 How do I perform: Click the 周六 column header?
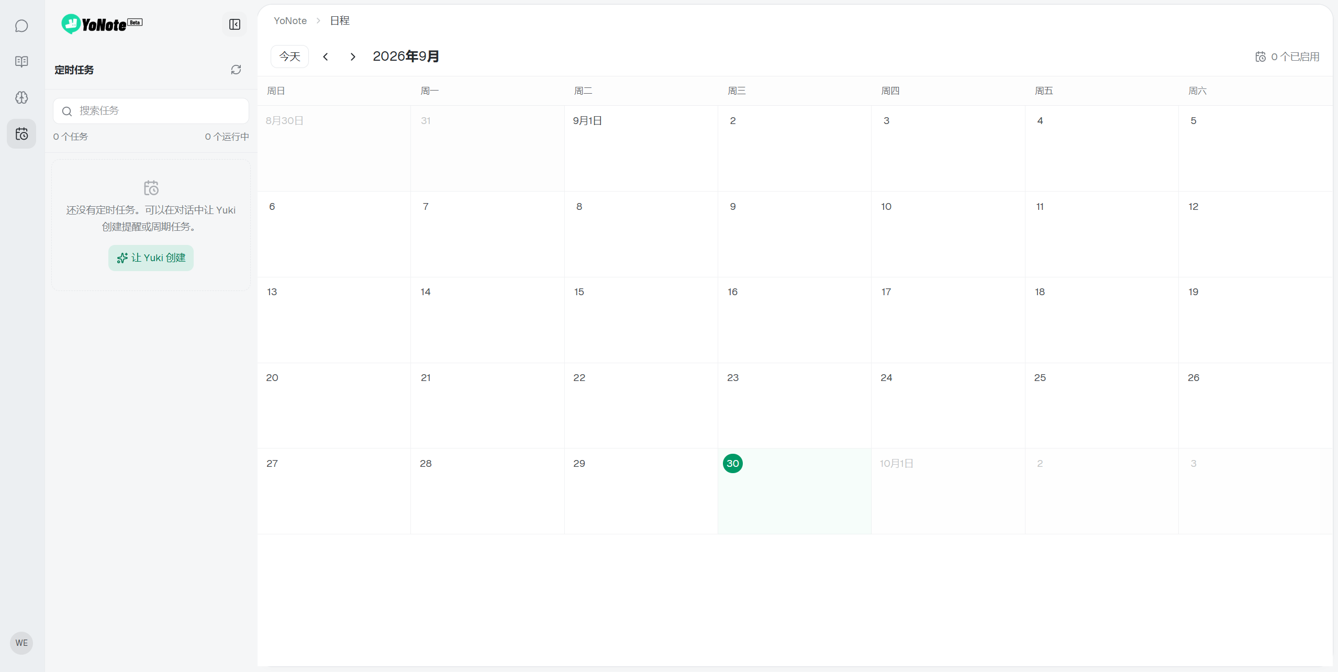tap(1197, 91)
